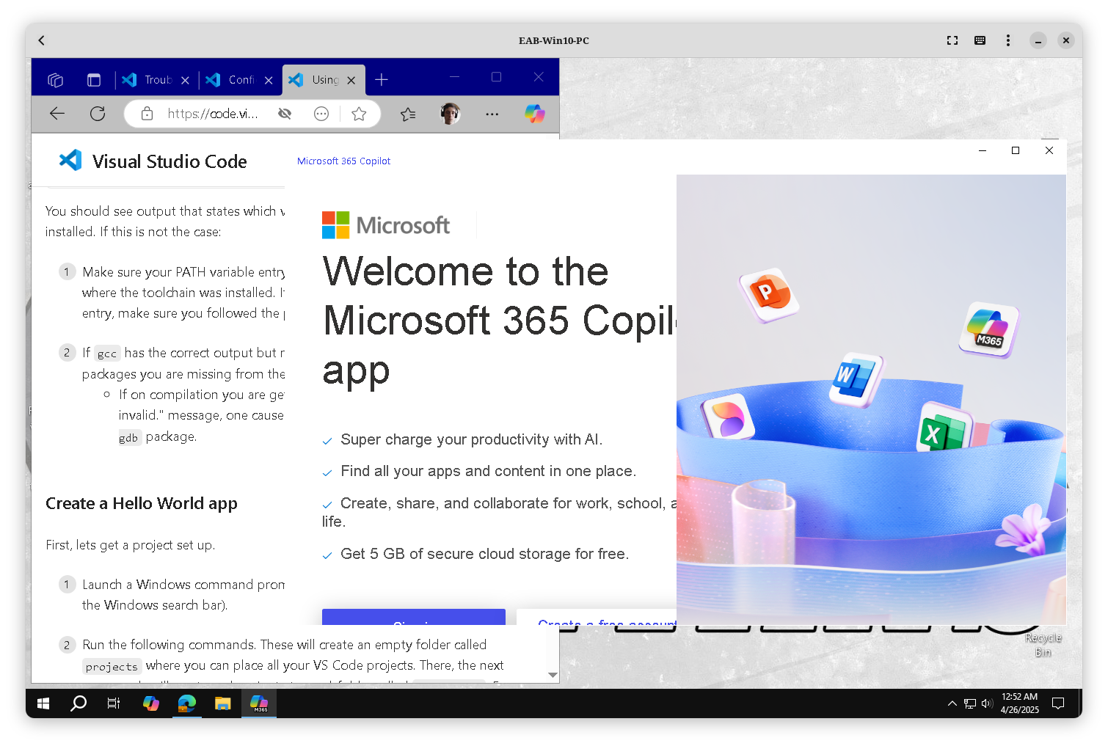This screenshot has height=746, width=1108.
Task: Click the 'projects' inline code text
Action: pyautogui.click(x=112, y=667)
